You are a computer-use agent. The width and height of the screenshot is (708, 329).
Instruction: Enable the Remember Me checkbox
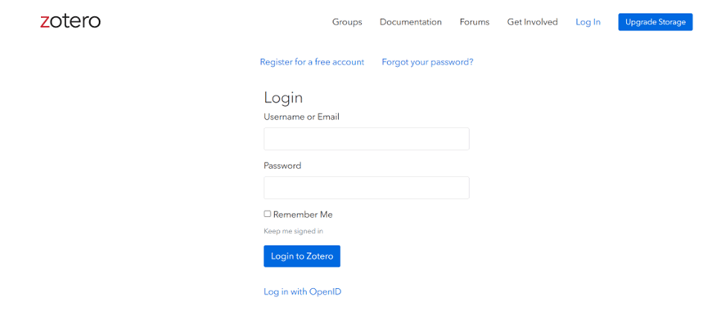(x=268, y=214)
